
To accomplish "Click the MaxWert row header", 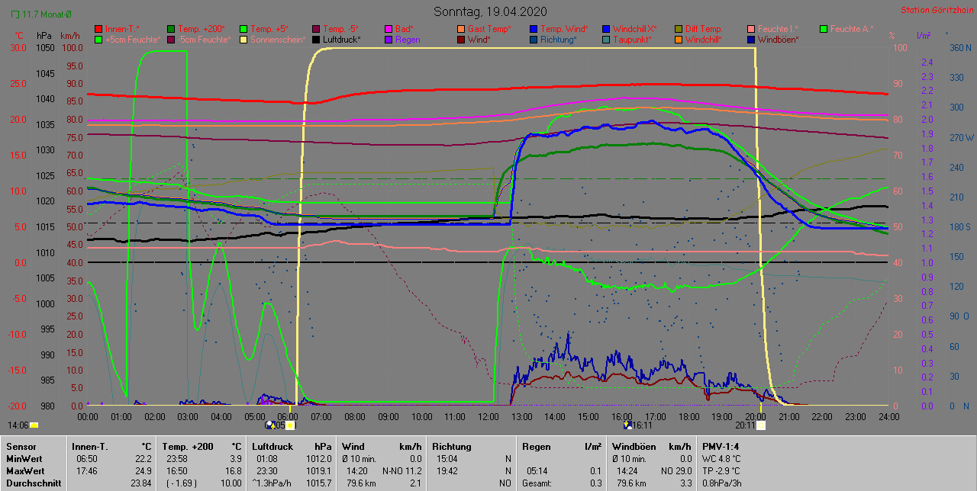I will (x=27, y=470).
